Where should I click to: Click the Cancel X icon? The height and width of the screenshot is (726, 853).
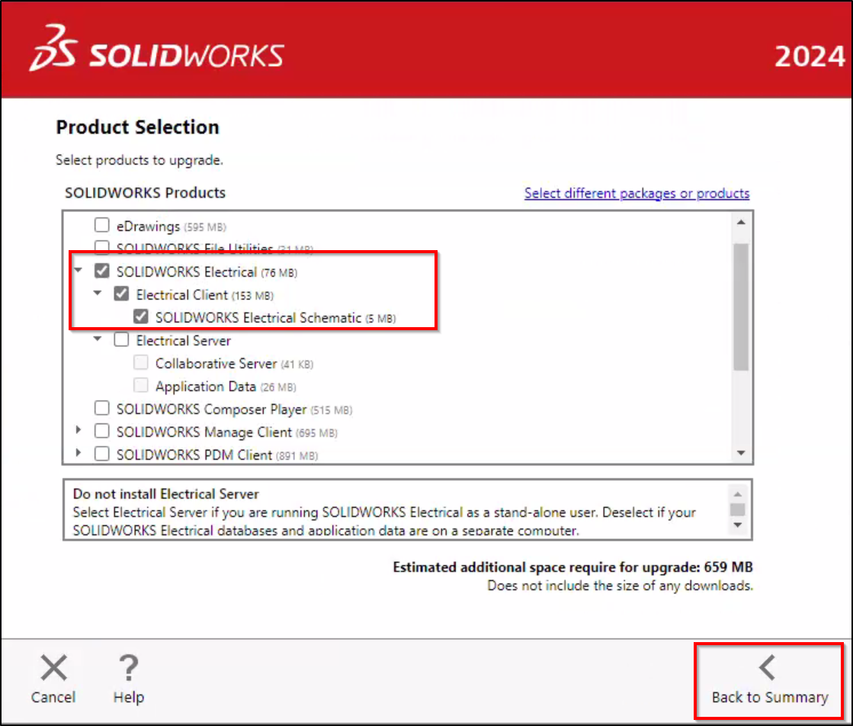coord(53,668)
